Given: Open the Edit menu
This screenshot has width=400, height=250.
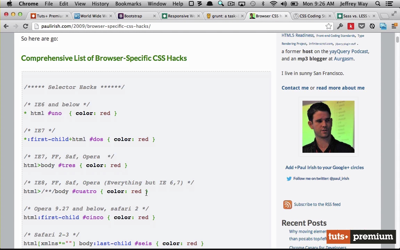Looking at the screenshot, I should coord(64,3).
